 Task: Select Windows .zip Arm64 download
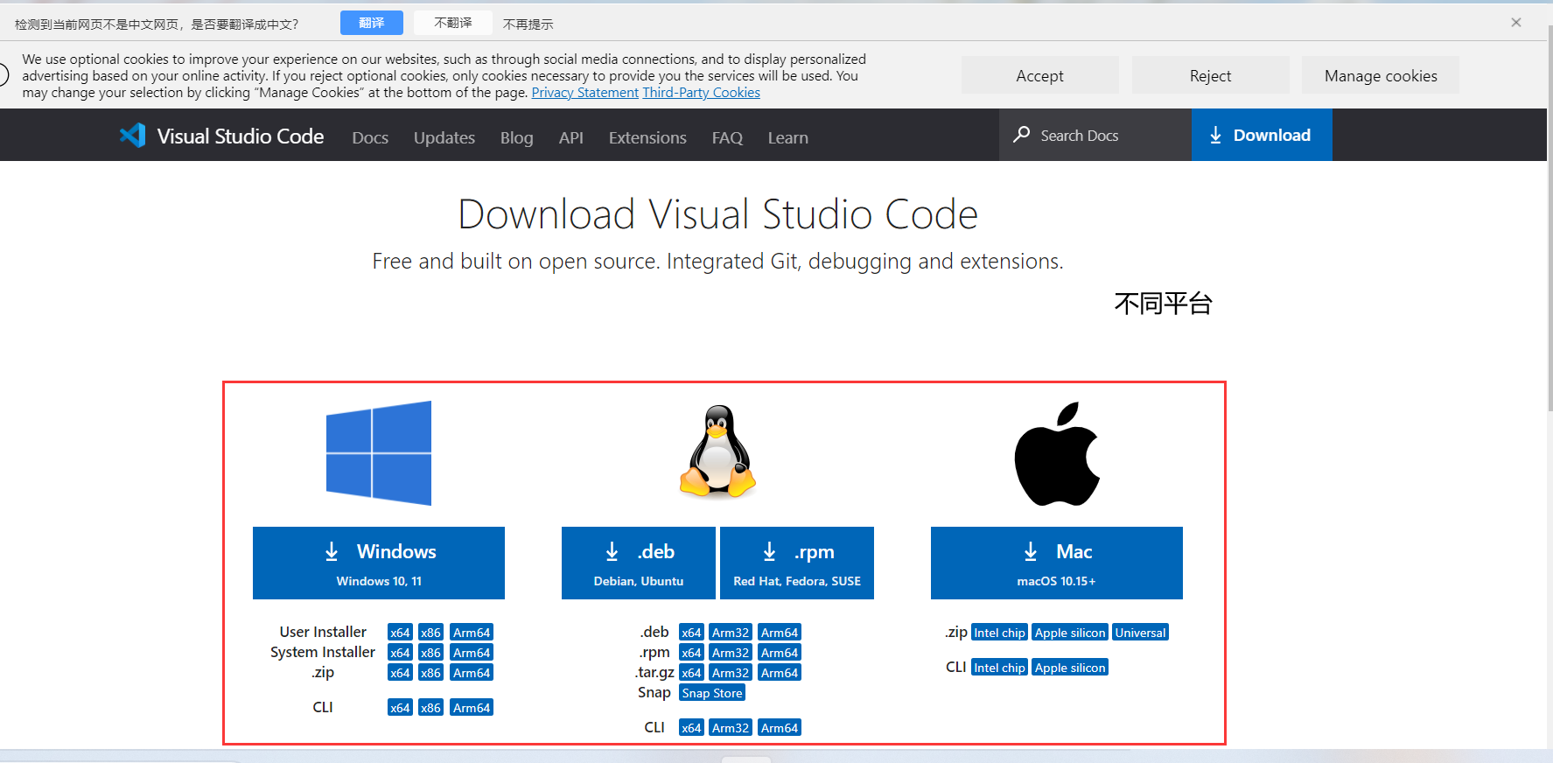[x=472, y=672]
